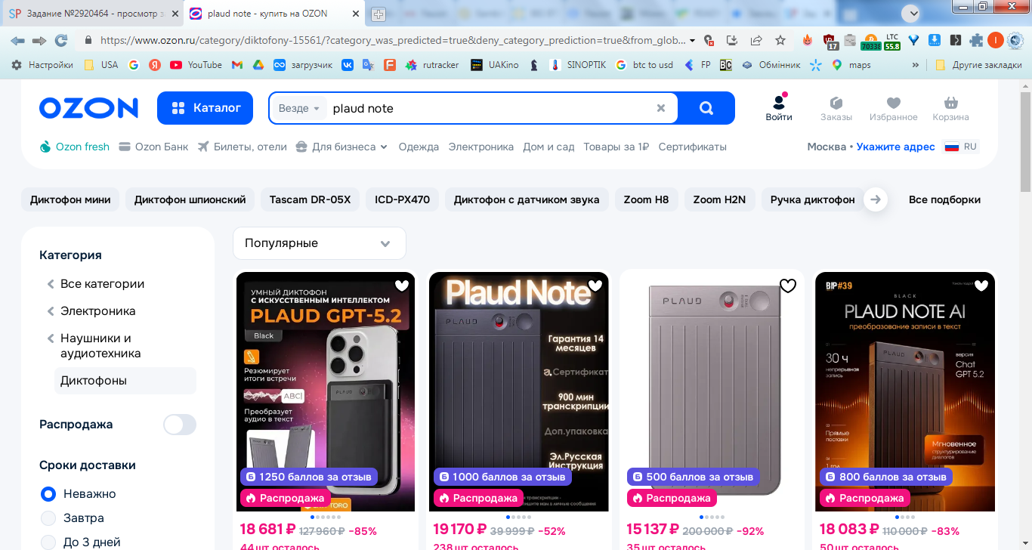
Task: Open the UAKino bookmark
Action: click(495, 65)
